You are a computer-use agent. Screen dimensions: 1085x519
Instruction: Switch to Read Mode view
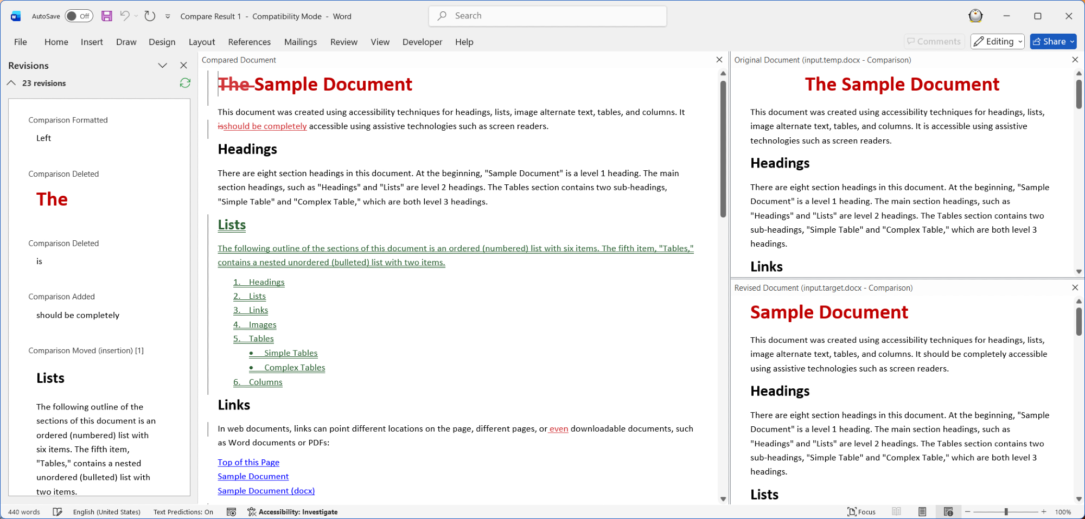pos(896,512)
